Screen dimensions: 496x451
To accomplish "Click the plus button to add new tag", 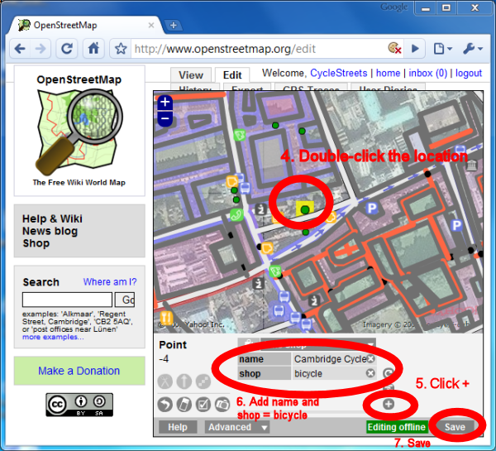I will (389, 404).
